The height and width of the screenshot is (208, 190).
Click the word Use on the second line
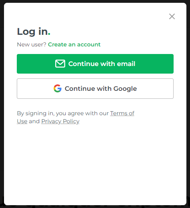(22, 121)
